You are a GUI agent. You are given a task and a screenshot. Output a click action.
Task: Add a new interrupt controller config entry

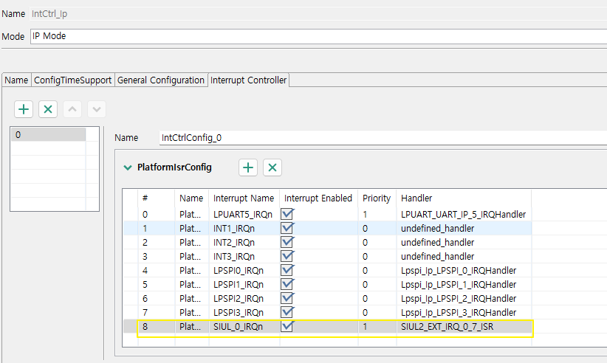24,109
